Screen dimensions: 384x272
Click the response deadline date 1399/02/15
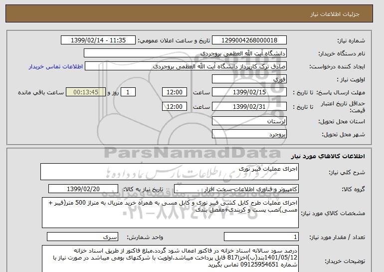(249, 92)
